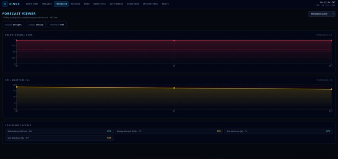The width and height of the screenshot is (338, 159).
Task: Select the Forecasts nav tab
Action: coord(61,4)
